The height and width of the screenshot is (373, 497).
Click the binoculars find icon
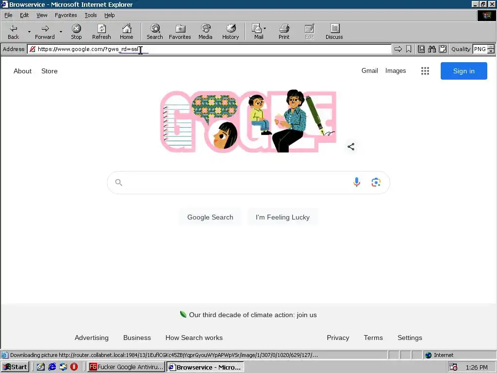point(431,49)
